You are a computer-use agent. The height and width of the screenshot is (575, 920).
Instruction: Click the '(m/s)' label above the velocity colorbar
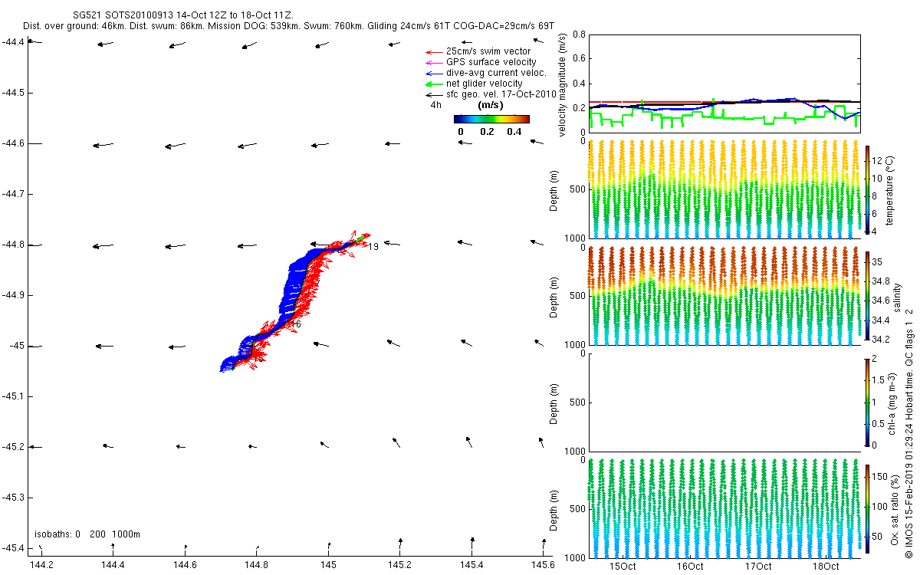[491, 105]
